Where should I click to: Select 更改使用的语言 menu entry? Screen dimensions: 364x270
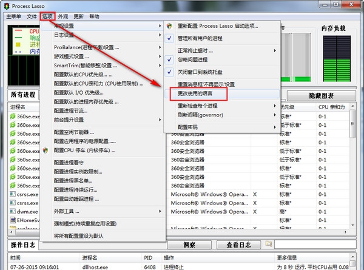pos(221,93)
